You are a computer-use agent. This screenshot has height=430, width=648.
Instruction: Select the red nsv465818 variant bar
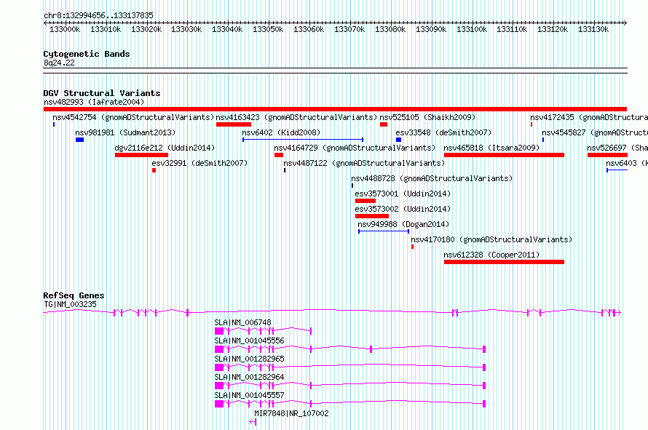tap(504, 155)
